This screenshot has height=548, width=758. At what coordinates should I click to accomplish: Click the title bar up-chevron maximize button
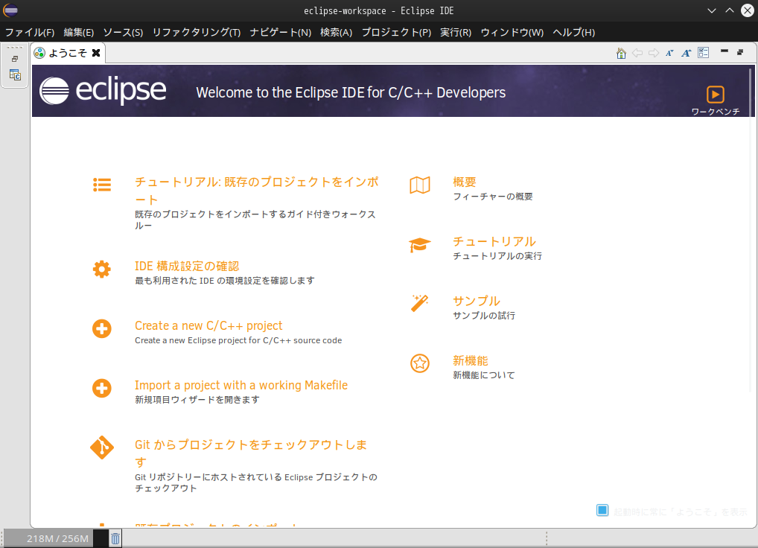730,10
